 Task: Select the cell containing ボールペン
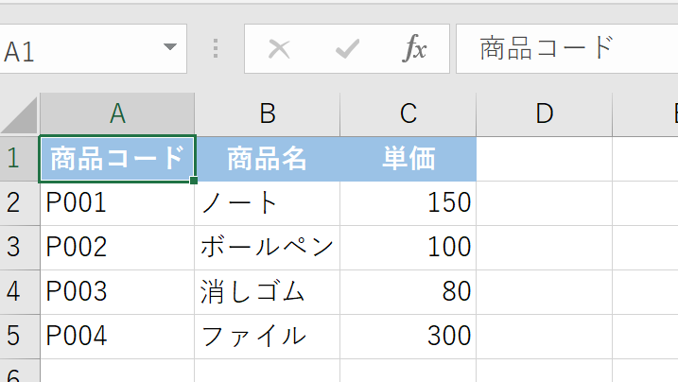[268, 248]
